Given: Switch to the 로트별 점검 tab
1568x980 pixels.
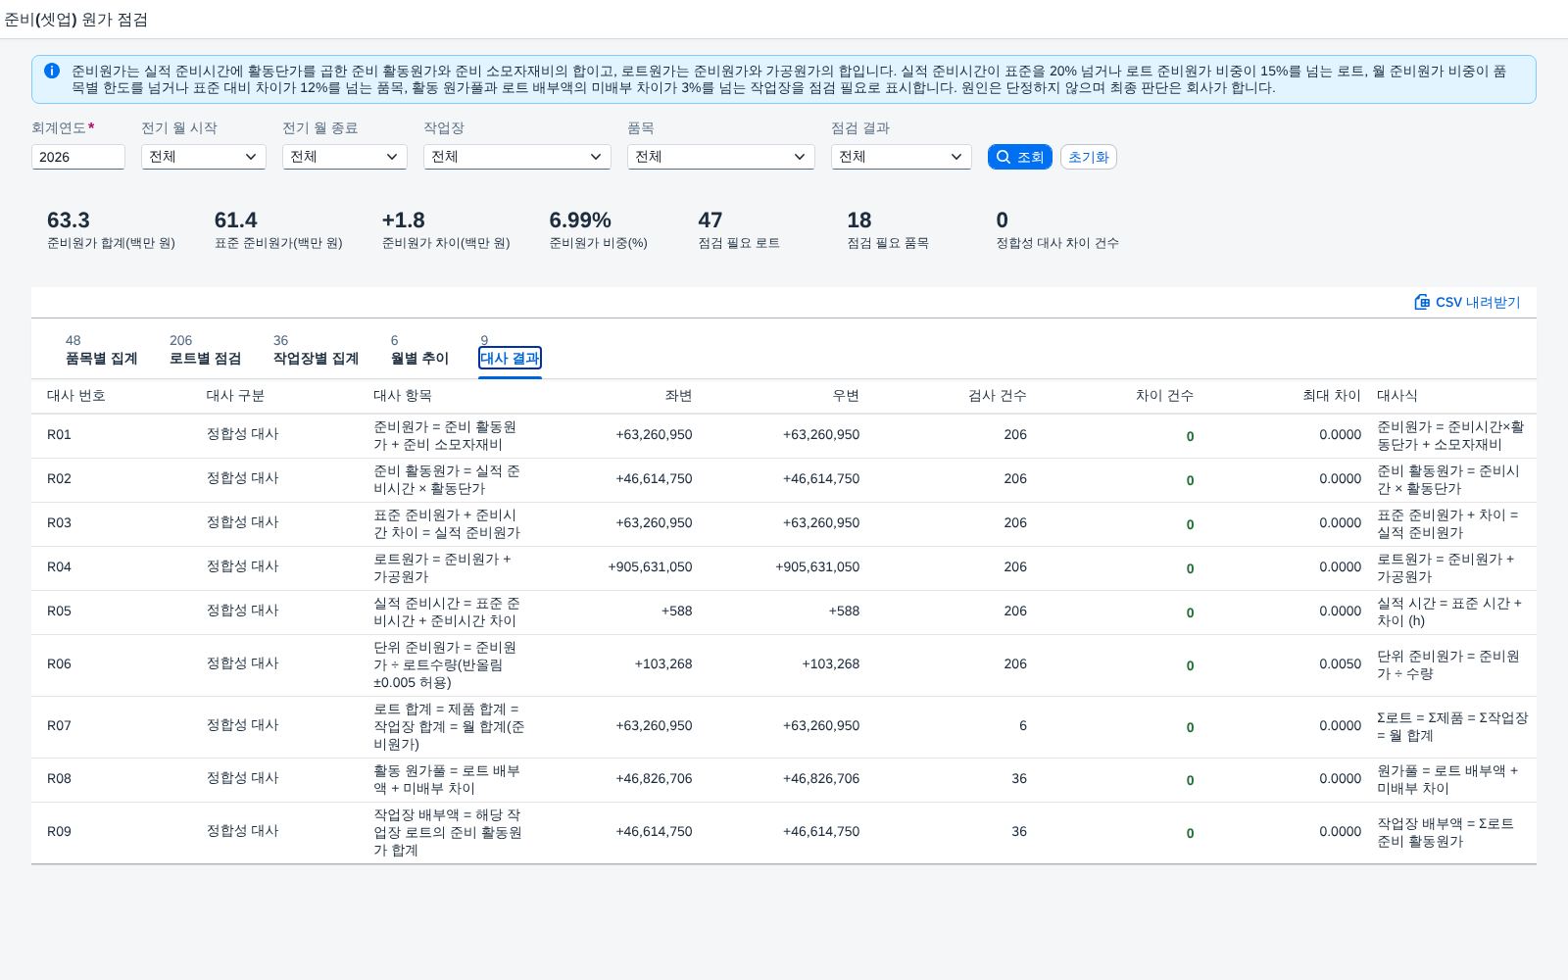Looking at the screenshot, I should click(x=205, y=350).
